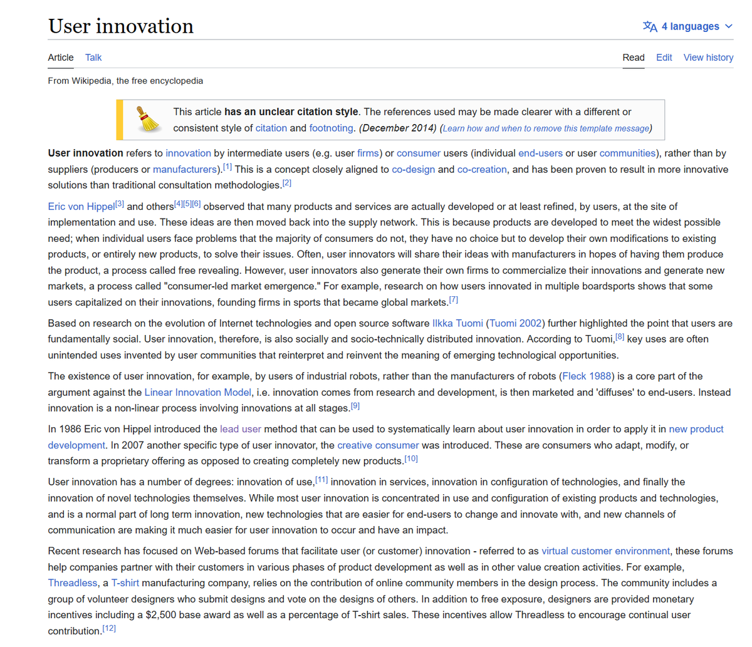Screen dimensions: 752x647
Task: Open the co-creation article
Action: (x=482, y=169)
